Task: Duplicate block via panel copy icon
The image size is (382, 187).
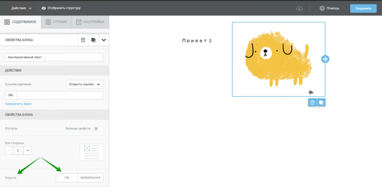Action: click(x=94, y=40)
